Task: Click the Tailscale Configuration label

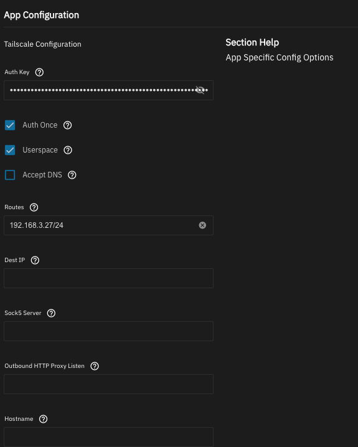Action: tap(42, 44)
